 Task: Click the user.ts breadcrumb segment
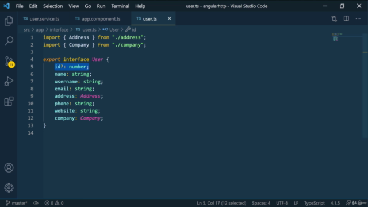tap(86, 30)
